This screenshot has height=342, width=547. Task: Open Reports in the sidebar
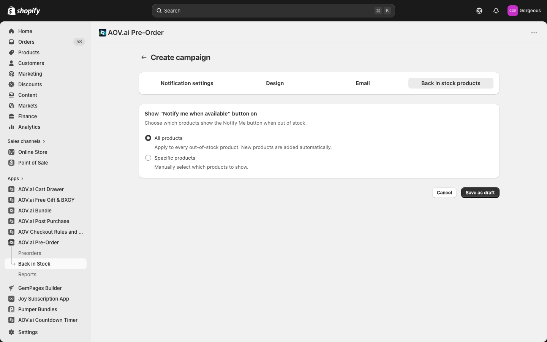coord(27,274)
